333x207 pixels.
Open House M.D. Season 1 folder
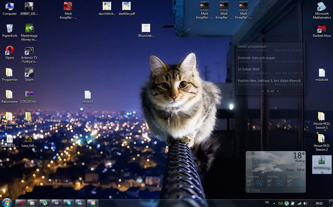click(322, 120)
